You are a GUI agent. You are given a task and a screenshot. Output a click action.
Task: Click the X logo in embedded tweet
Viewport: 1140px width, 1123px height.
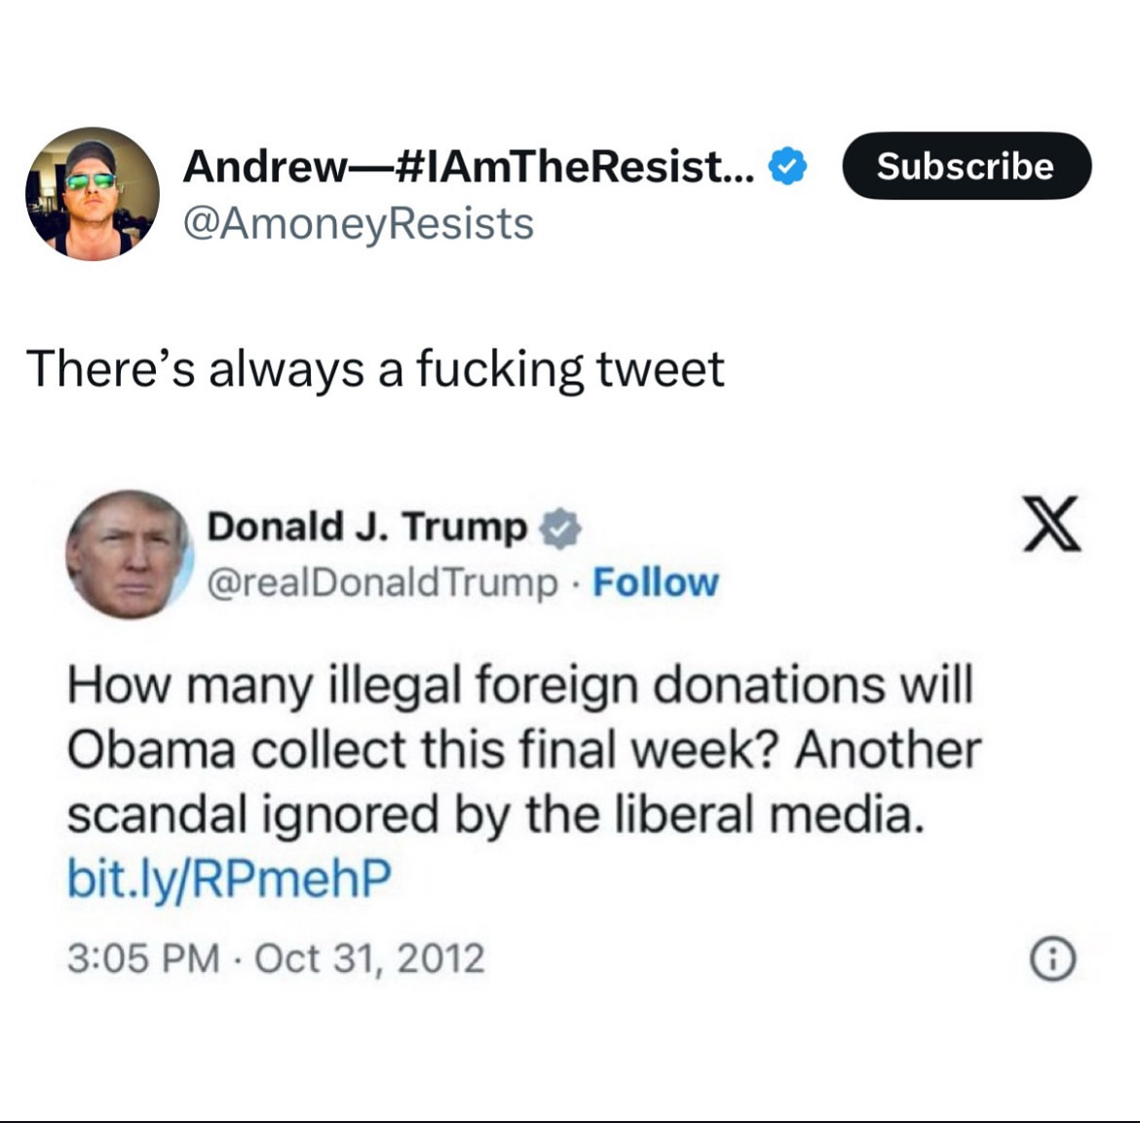point(1052,523)
